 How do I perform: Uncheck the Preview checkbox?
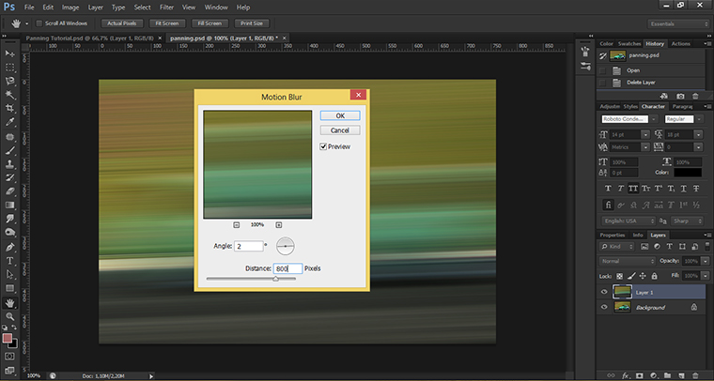[324, 146]
